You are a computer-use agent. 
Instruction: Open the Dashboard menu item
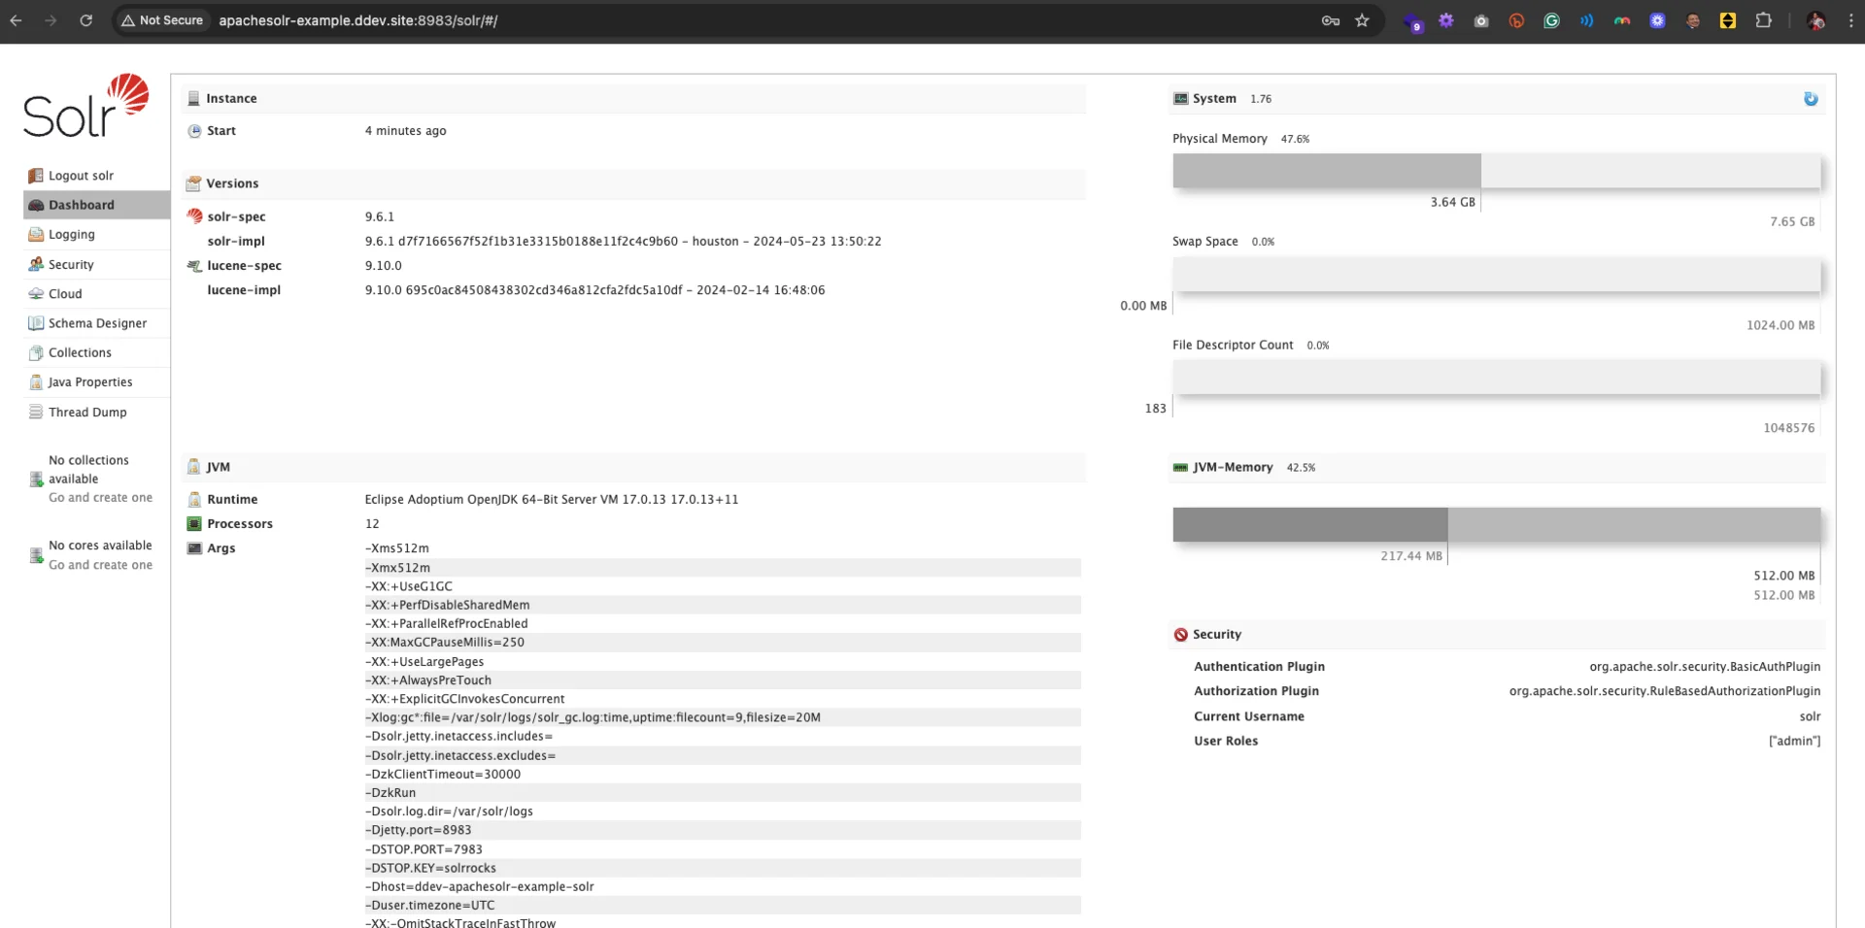point(97,205)
